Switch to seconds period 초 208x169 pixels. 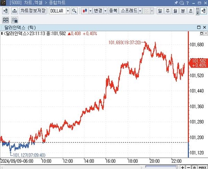(191, 11)
